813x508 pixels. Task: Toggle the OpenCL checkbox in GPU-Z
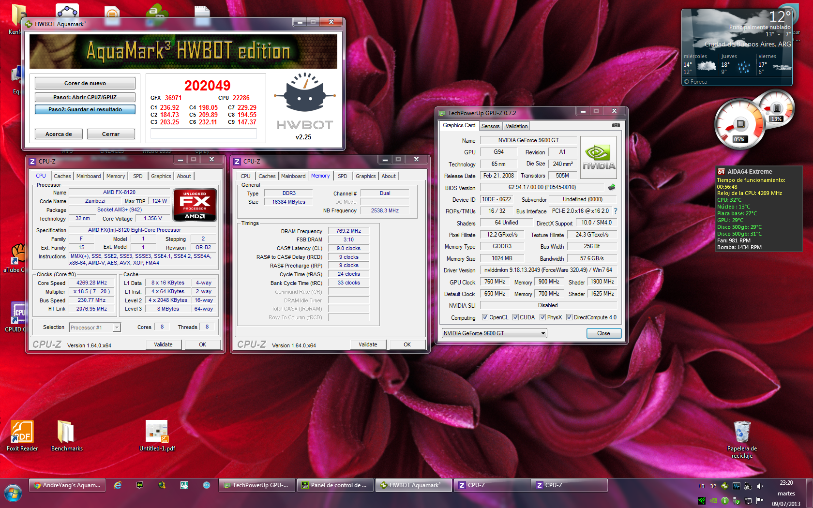tap(485, 317)
